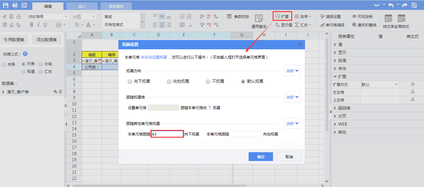Screen dimensions: 424x187
Task: Click the fill color bucket swatch
Action: [77, 25]
